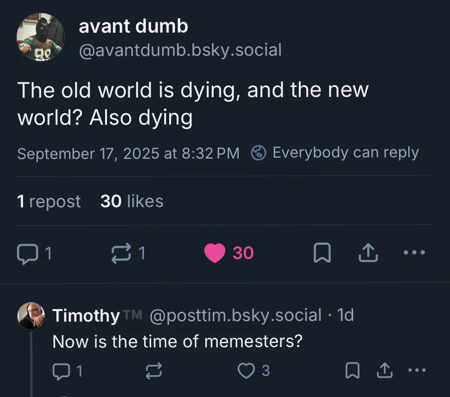Open the @avantdumb.bsky.social handle
This screenshot has width=450, height=397.
coord(180,50)
